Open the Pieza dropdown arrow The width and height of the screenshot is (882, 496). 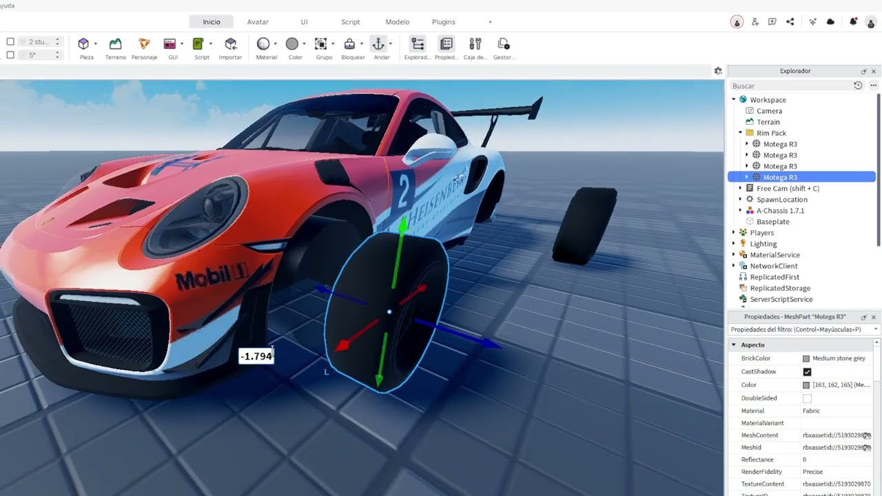[95, 44]
